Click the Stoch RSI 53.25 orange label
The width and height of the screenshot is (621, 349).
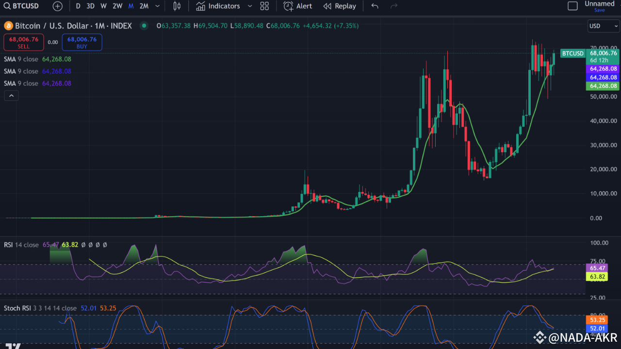pos(597,320)
